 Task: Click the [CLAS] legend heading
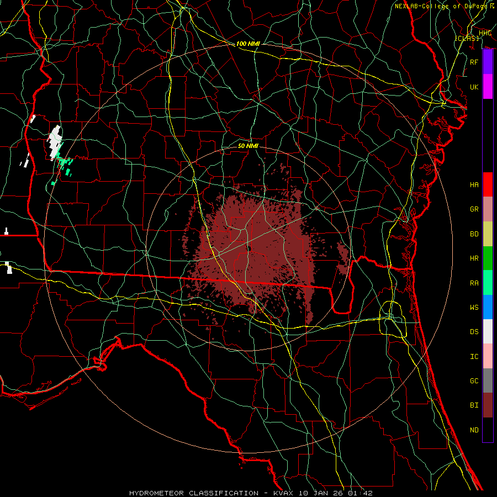click(x=467, y=38)
